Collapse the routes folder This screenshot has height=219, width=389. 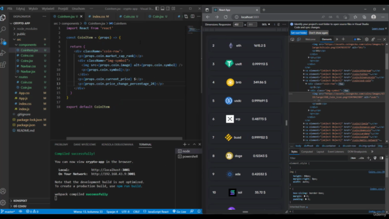click(23, 77)
